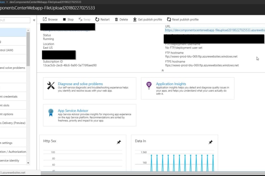Screen dimensions: 265x176
Task: Click the Restart button label
Action: [x=105, y=20]
